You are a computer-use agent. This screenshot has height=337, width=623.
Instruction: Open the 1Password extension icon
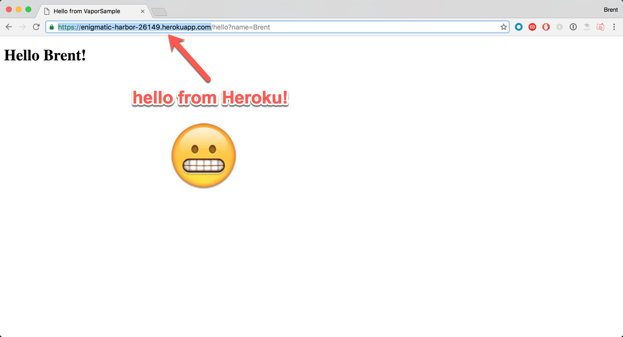[x=532, y=27]
